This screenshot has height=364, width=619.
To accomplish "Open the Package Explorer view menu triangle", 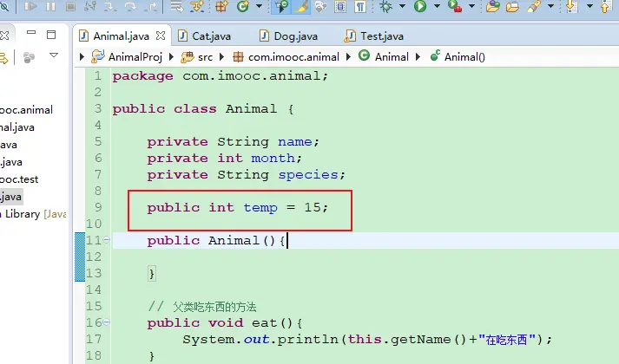I will pyautogui.click(x=54, y=55).
